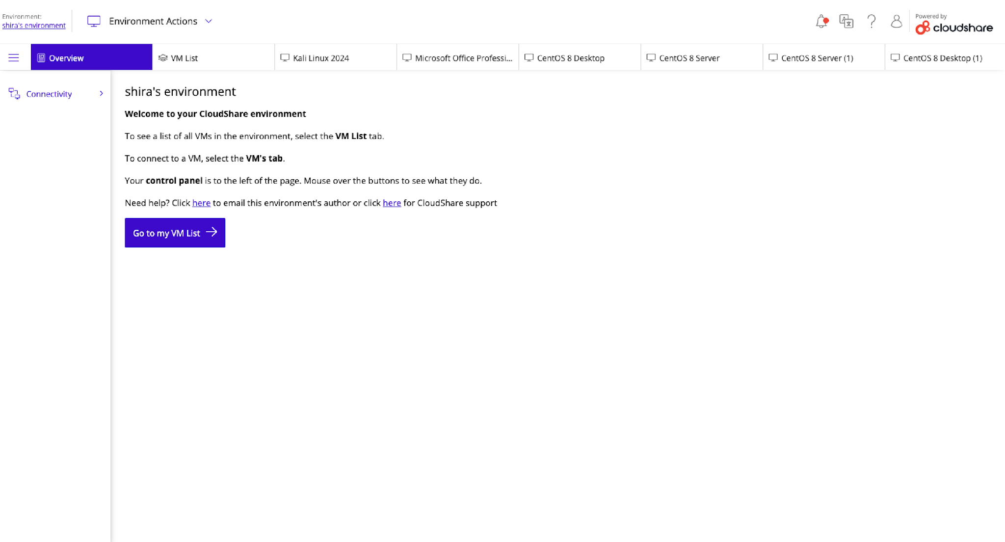
Task: Open the Kali Linux 2024 tab
Action: click(x=336, y=57)
